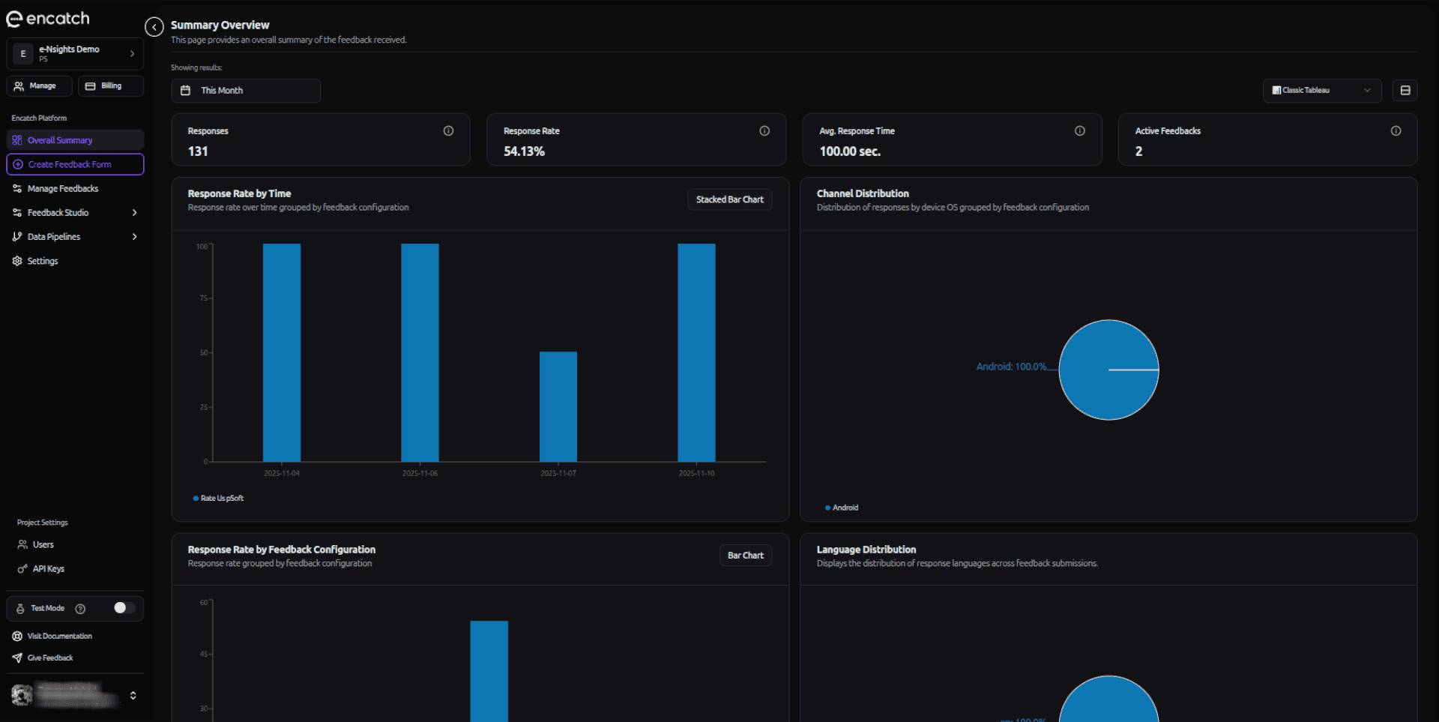Screen dimensions: 1439x722
Task: Select the Overall Summary grid icon
Action: [x=17, y=139]
